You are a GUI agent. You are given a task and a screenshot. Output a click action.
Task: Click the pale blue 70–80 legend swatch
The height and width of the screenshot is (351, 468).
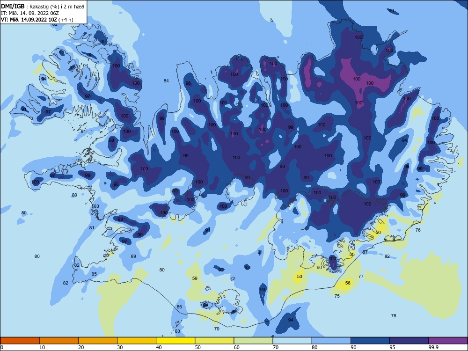pyautogui.click(x=292, y=341)
